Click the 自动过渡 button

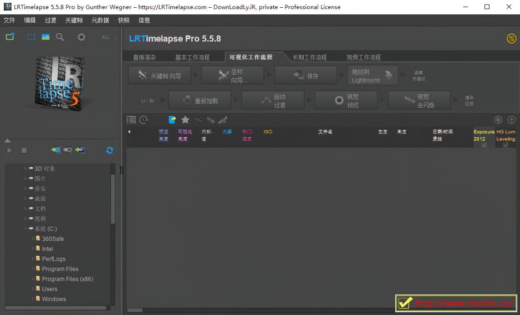(x=273, y=100)
